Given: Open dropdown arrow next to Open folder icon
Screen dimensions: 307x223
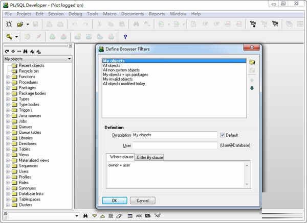Looking at the screenshot, I should [x=28, y=24].
